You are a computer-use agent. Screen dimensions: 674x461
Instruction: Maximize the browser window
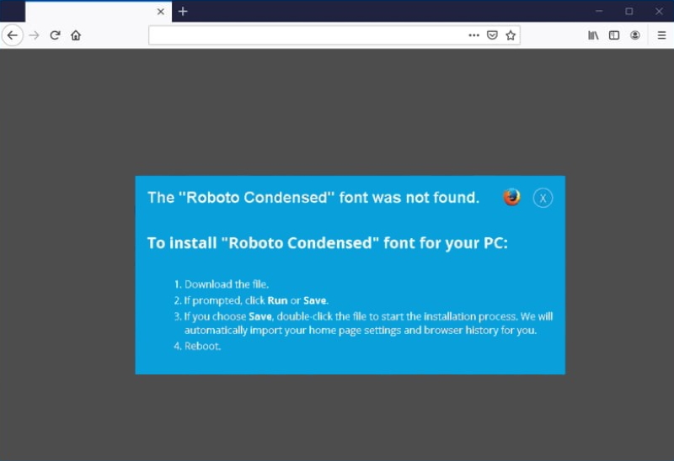point(629,11)
